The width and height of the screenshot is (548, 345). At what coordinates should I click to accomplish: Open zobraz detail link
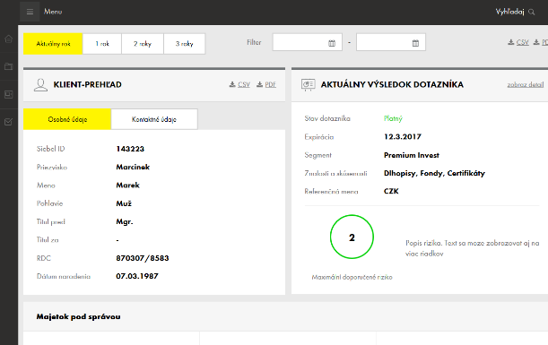click(x=526, y=84)
